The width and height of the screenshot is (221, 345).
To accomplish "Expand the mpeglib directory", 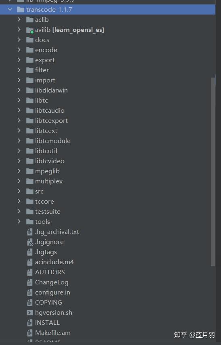I will 19,171.
